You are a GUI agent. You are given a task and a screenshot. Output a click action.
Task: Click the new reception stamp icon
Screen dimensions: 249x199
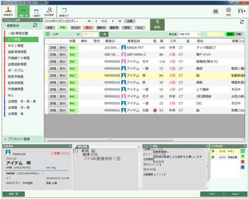click(x=8, y=11)
